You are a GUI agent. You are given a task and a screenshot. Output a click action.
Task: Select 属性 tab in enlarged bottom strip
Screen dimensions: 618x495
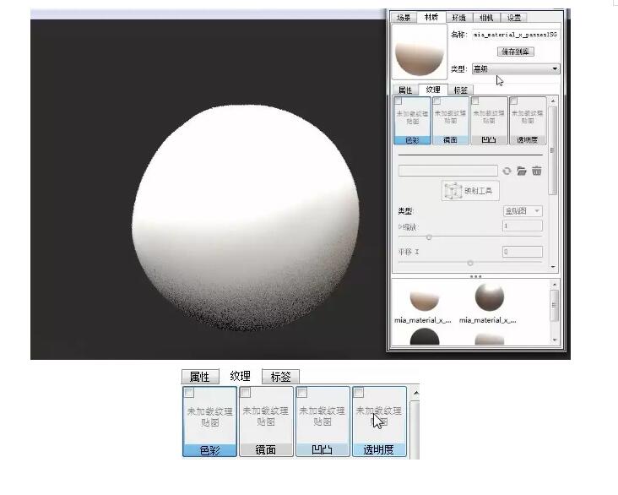click(200, 377)
